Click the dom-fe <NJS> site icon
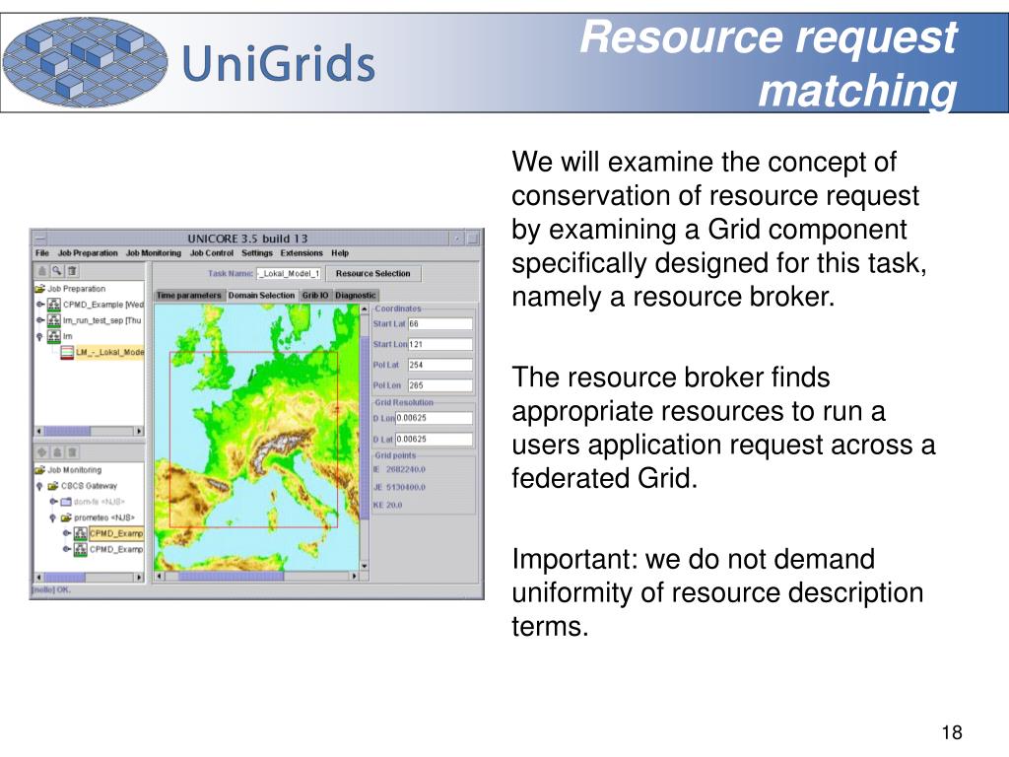Image resolution: width=1009 pixels, height=757 pixels. [x=66, y=502]
